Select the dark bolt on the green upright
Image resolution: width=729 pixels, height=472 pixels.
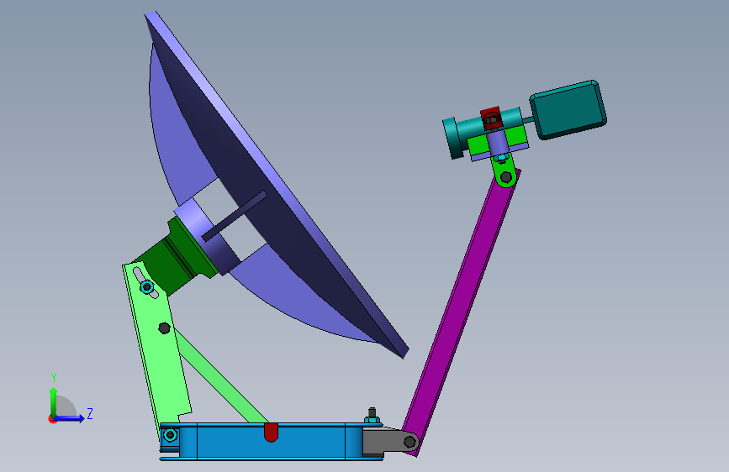tap(164, 328)
